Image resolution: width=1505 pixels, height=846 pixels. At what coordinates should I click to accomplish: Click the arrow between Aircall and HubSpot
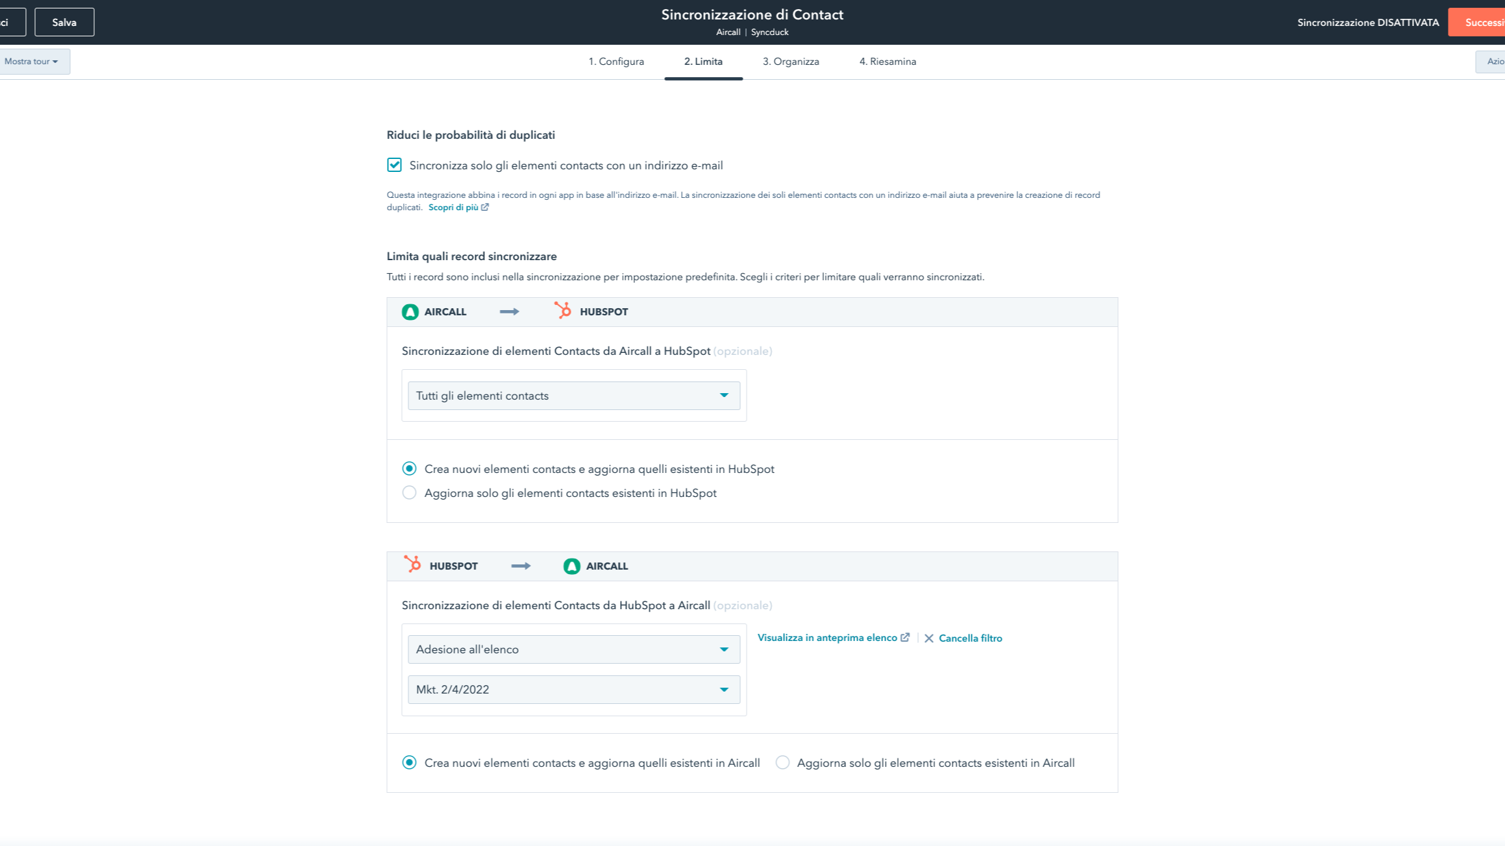click(509, 312)
